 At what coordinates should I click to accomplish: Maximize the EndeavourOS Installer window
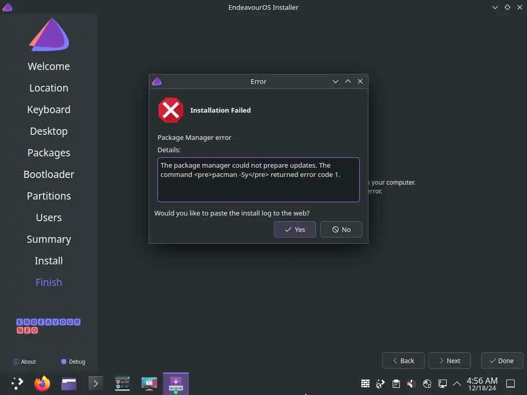pos(507,7)
